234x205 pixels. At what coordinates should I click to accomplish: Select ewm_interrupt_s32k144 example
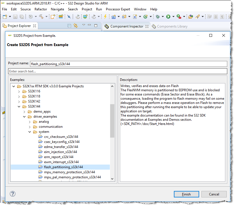61,162
